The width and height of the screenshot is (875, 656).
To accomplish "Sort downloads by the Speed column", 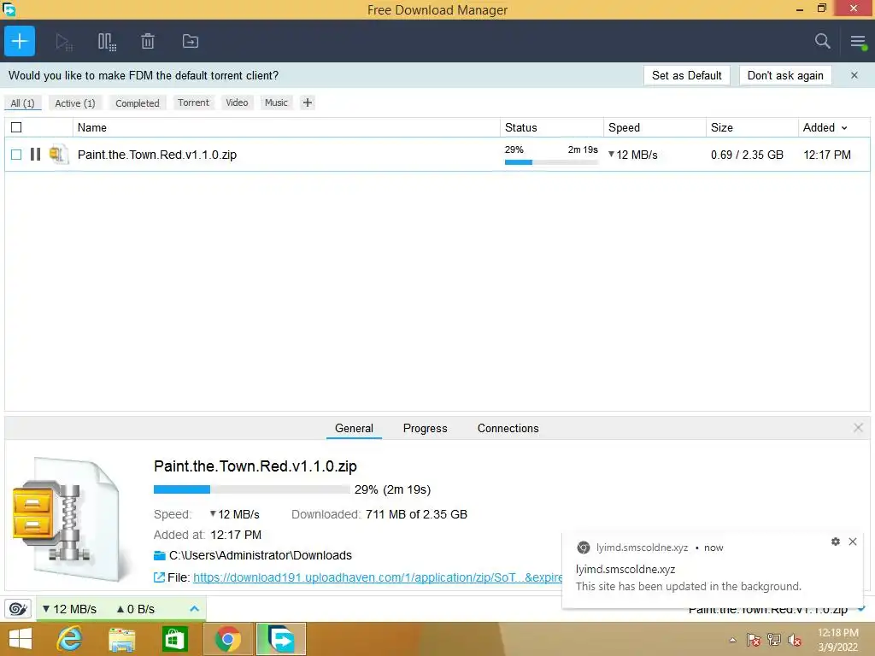I will pyautogui.click(x=655, y=127).
